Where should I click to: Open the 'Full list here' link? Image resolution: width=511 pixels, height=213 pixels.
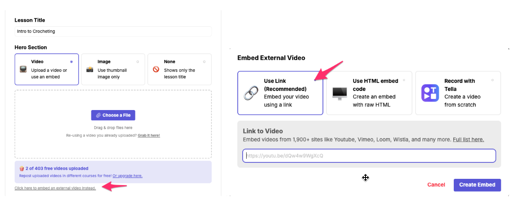coord(468,139)
